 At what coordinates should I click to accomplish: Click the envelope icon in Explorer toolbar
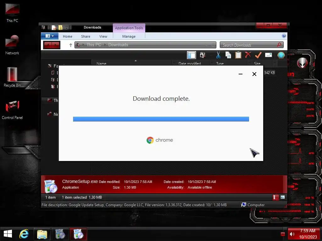[x=269, y=55]
